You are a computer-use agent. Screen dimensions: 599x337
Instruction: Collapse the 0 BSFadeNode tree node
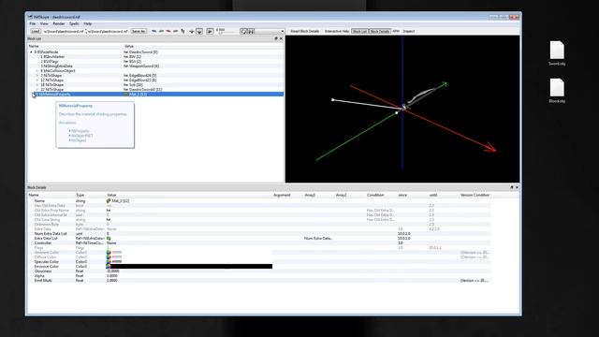click(31, 52)
